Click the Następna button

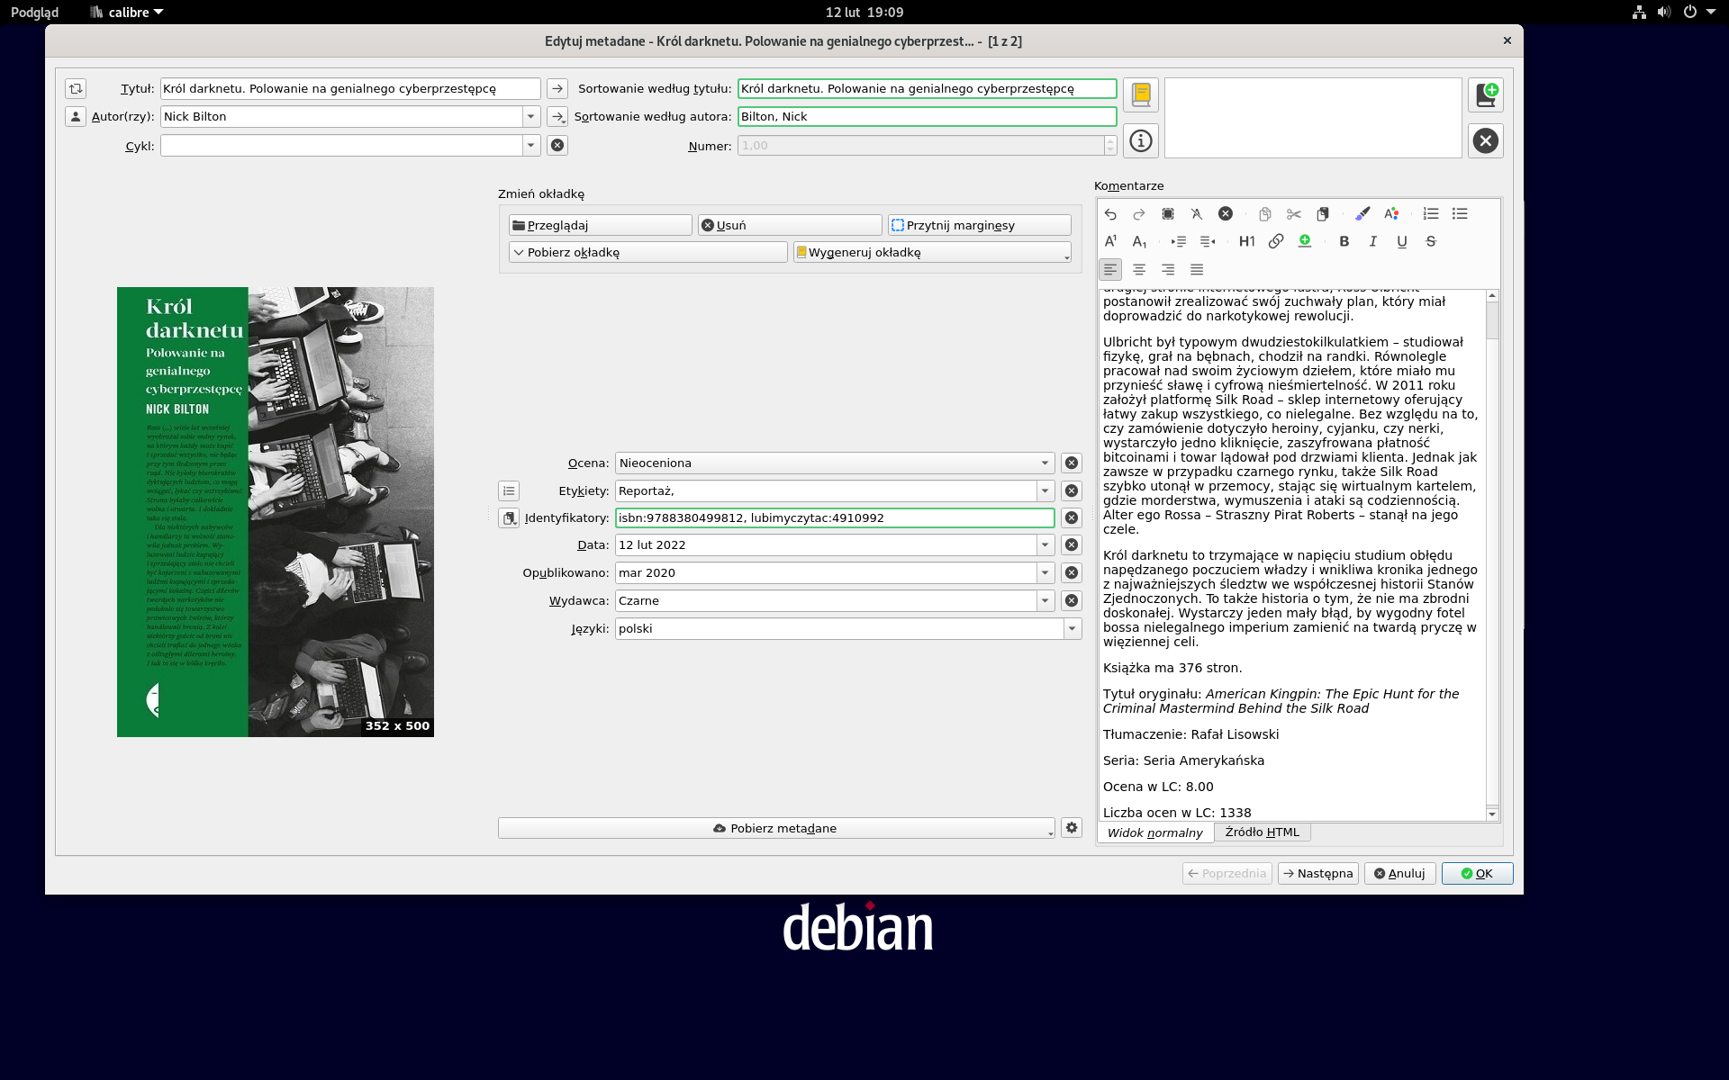1317,873
